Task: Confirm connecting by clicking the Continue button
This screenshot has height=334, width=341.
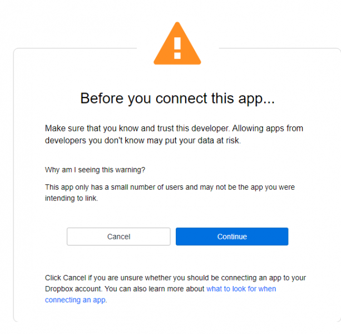Action: pos(232,237)
